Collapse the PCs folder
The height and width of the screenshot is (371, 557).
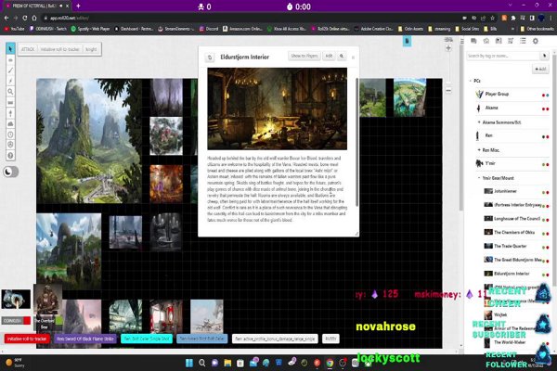pyautogui.click(x=471, y=81)
